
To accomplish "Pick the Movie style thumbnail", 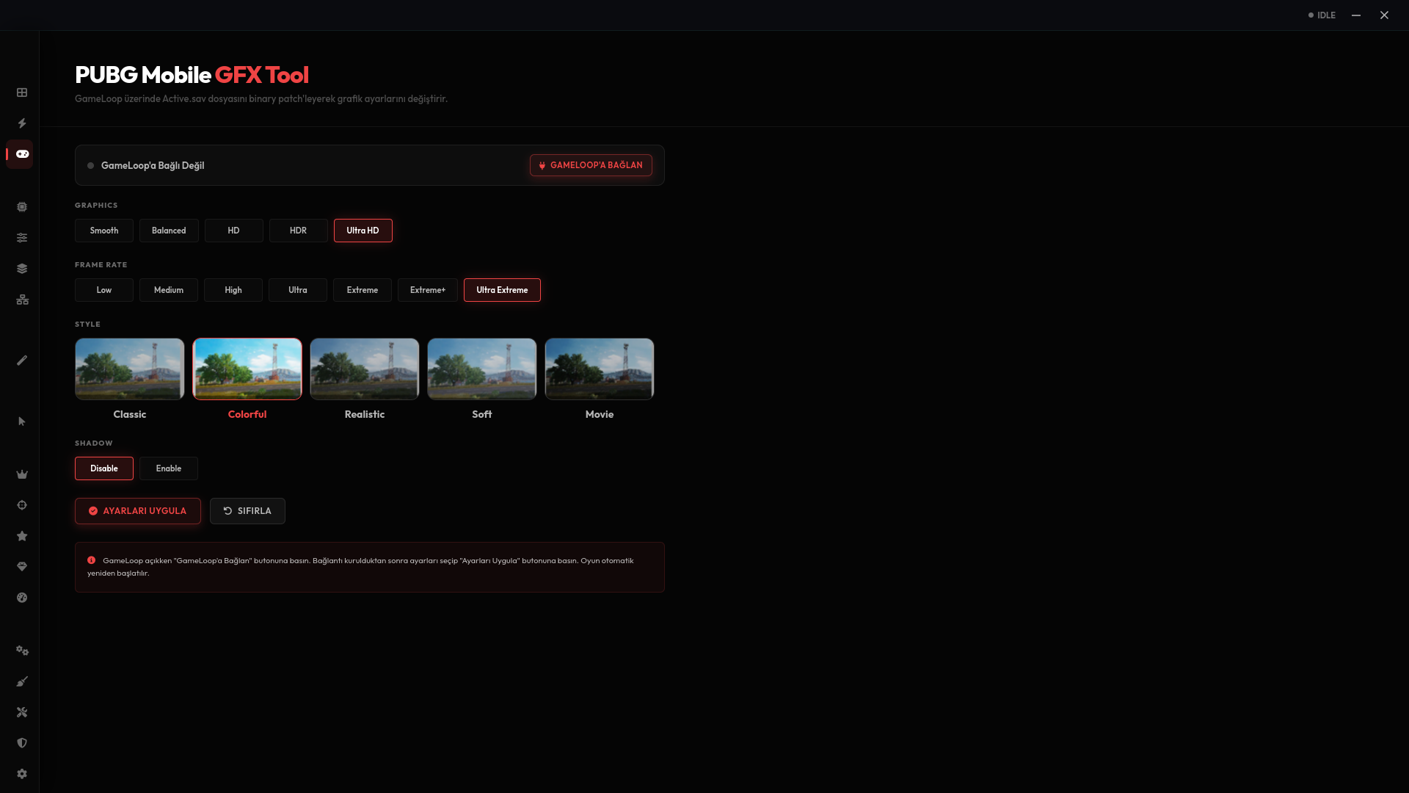I will [x=600, y=369].
